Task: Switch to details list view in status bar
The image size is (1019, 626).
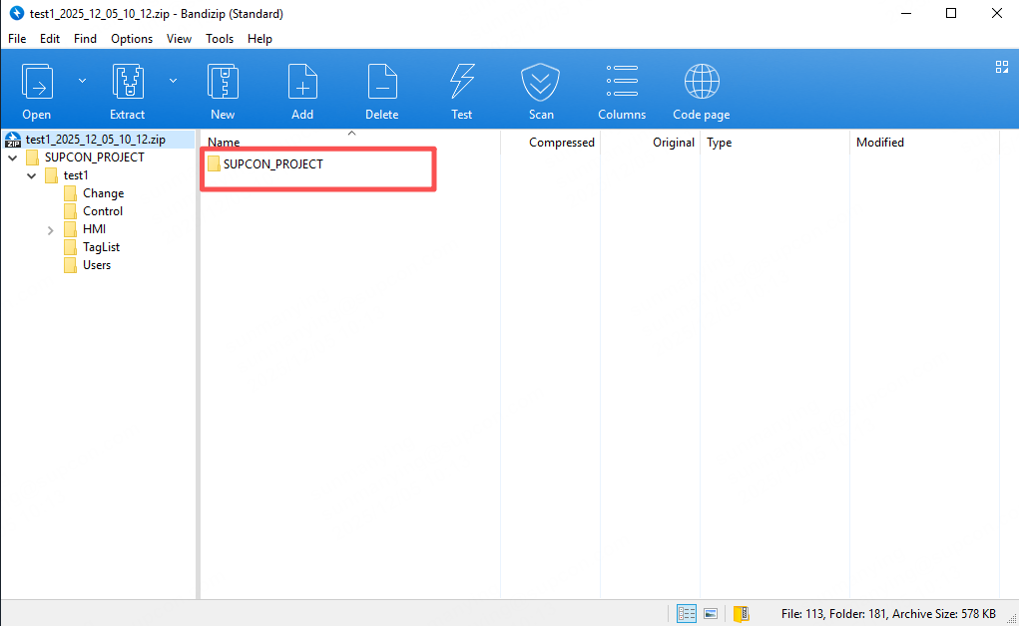Action: pyautogui.click(x=687, y=613)
